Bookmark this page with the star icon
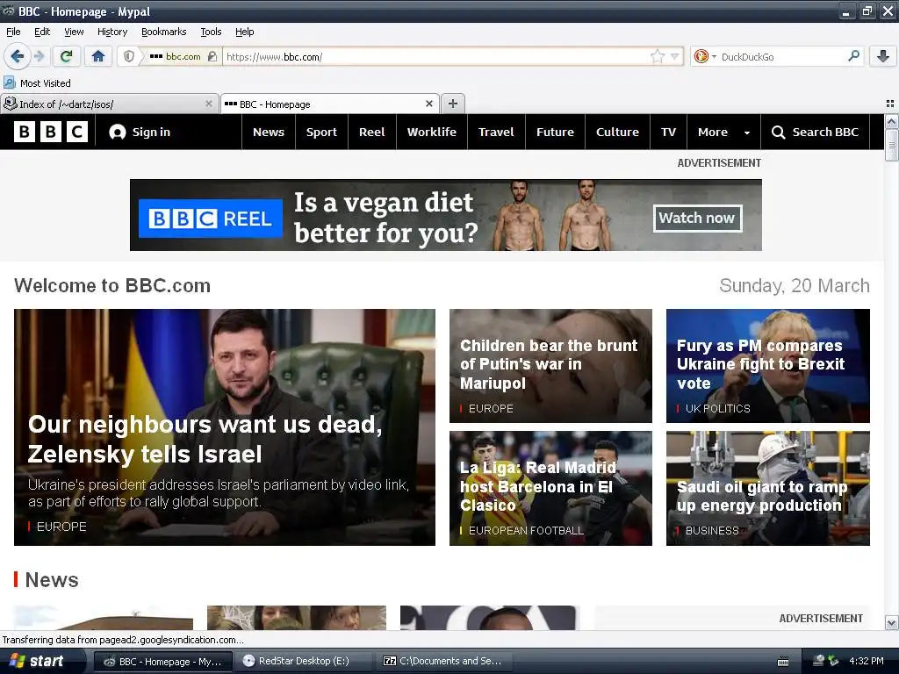Image resolution: width=899 pixels, height=674 pixels. click(657, 56)
